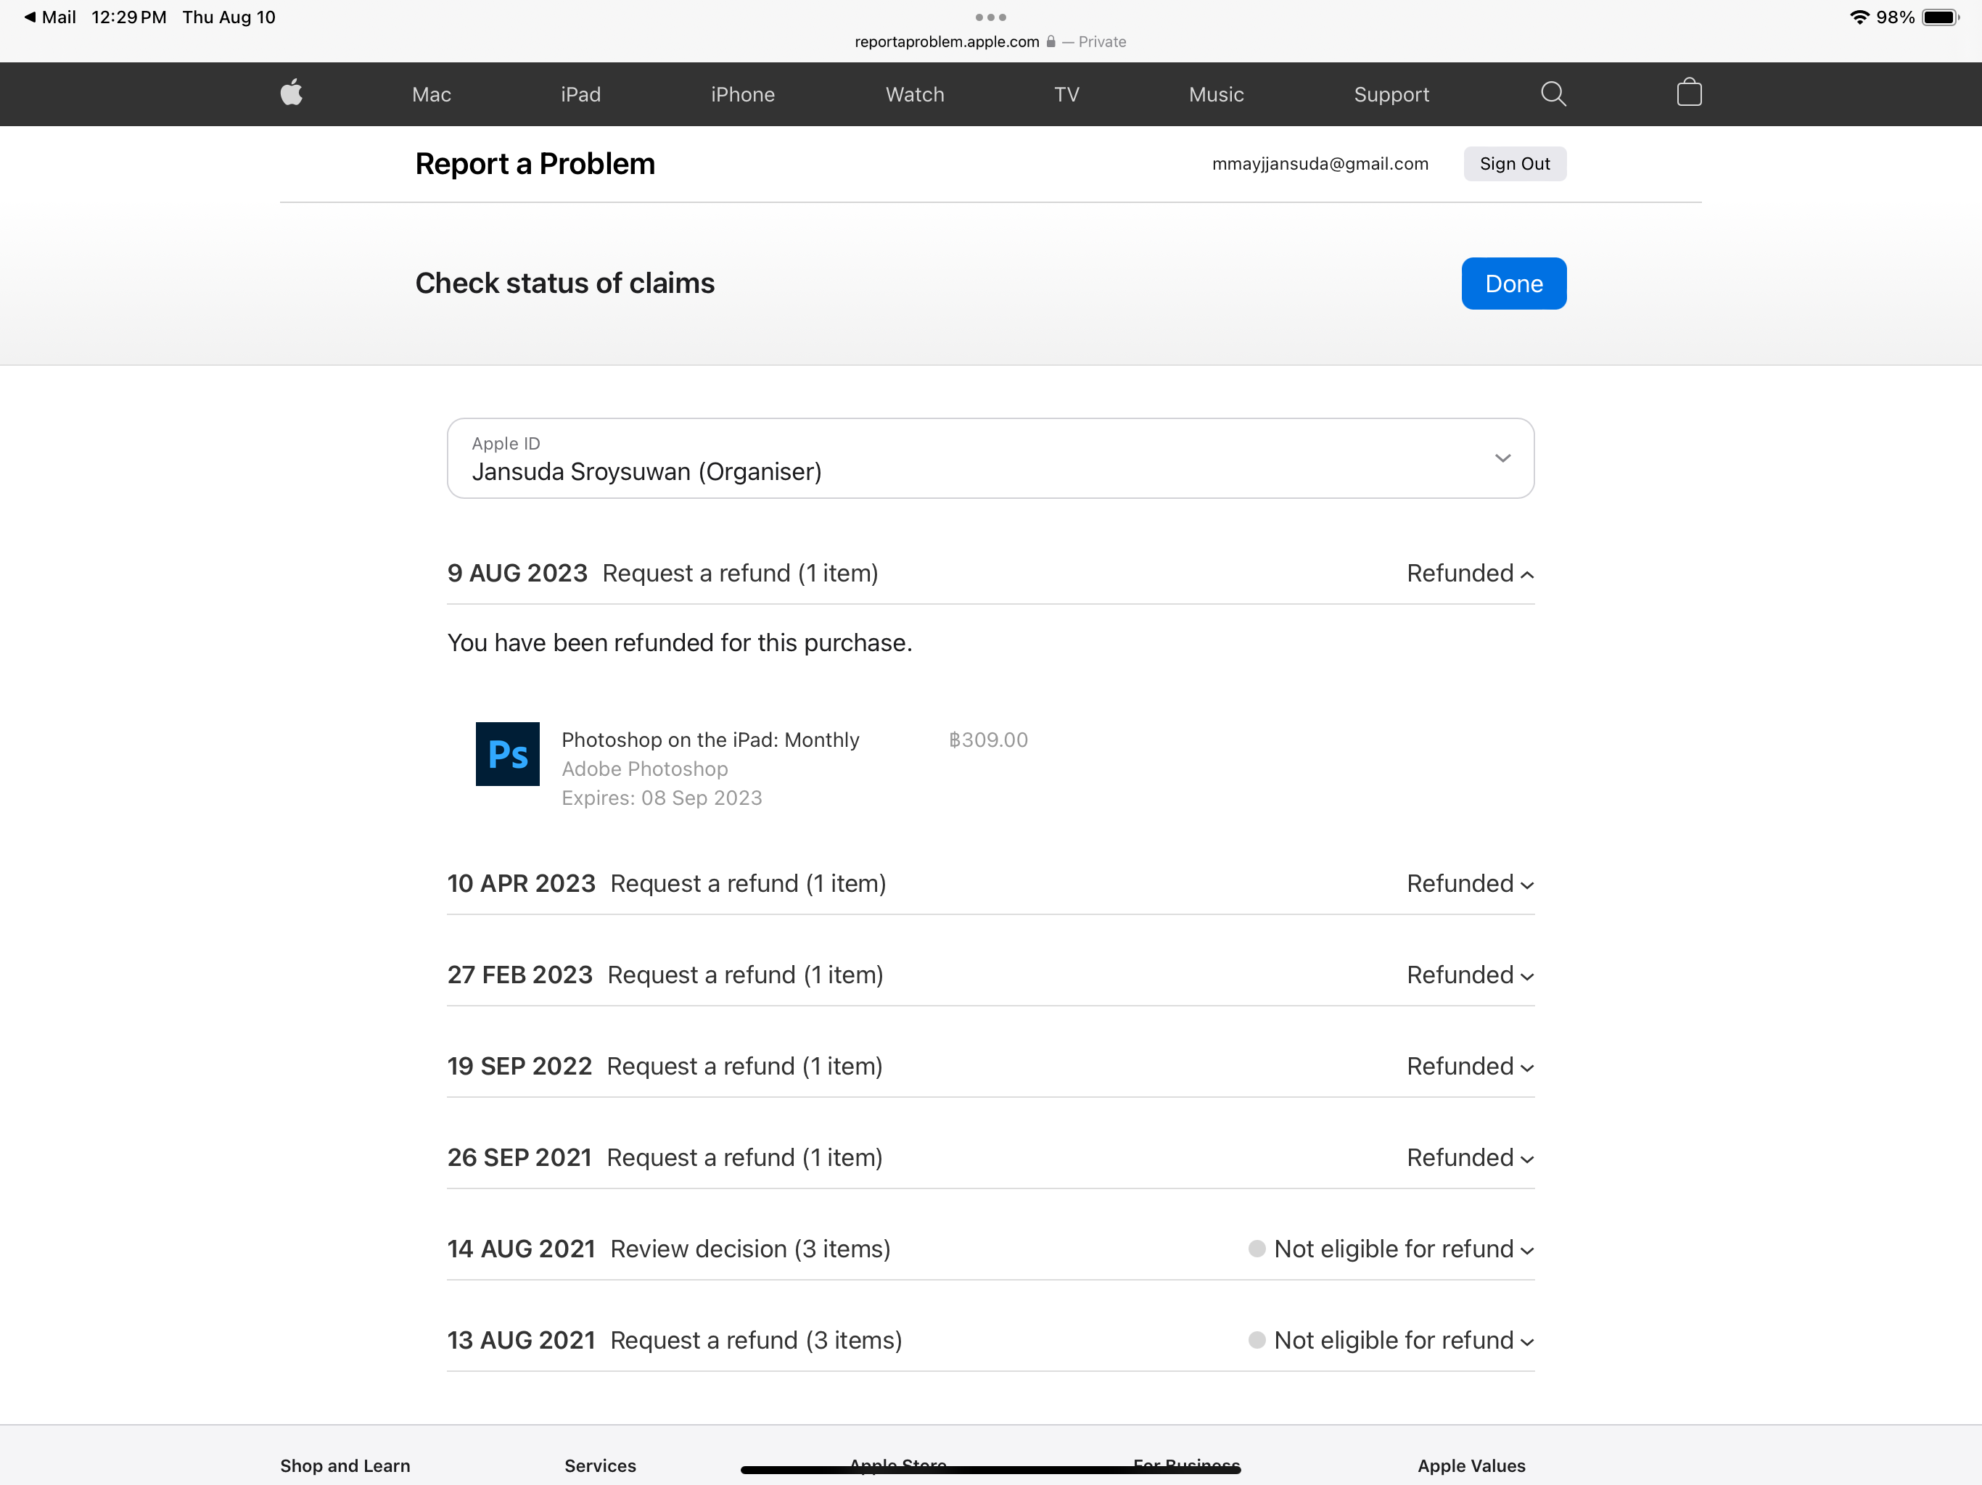Open the Support menu item

(1391, 94)
